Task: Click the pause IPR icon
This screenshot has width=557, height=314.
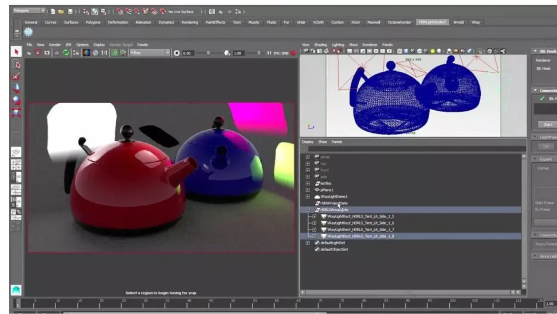Action: 269,53
